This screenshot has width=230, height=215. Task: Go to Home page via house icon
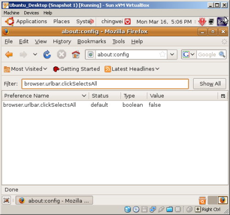[x=76, y=54]
